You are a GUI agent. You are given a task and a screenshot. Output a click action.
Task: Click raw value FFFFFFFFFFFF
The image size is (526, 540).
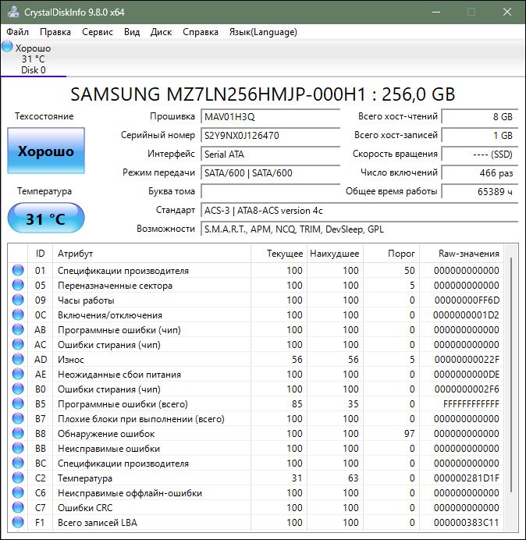pyautogui.click(x=471, y=404)
